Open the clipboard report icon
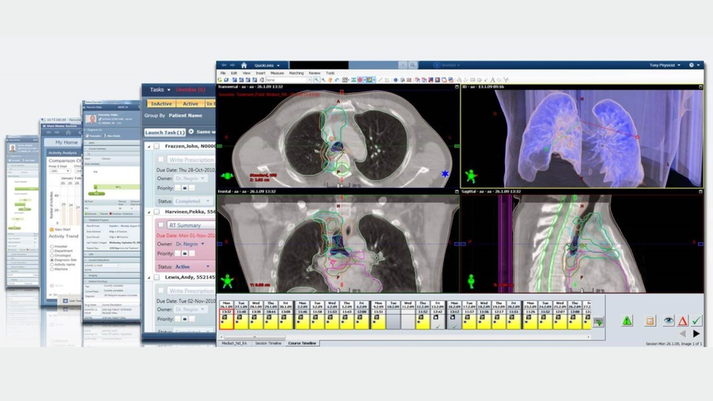 [x=650, y=320]
